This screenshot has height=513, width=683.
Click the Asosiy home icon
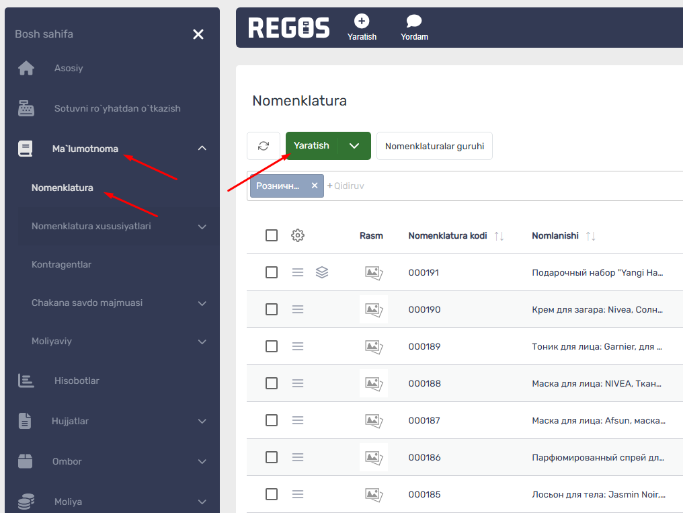(x=26, y=68)
